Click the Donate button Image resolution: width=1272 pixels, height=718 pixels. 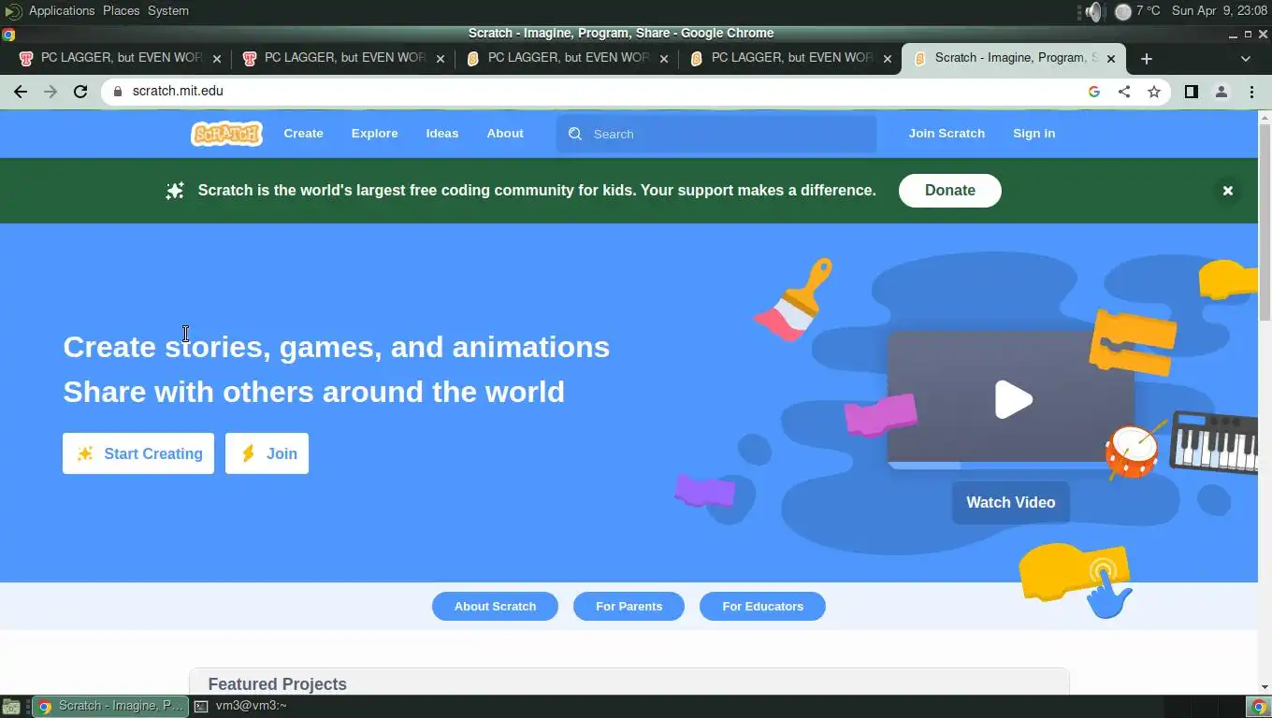tap(949, 190)
